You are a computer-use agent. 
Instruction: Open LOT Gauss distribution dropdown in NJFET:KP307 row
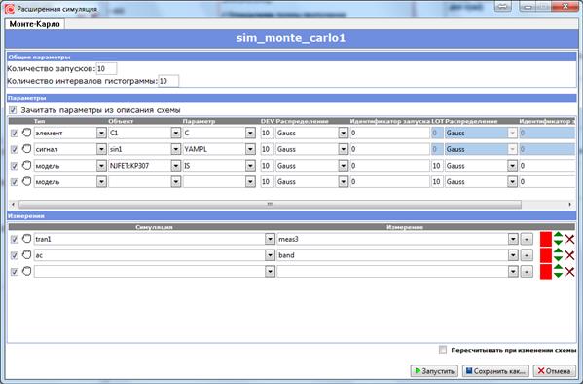512,166
